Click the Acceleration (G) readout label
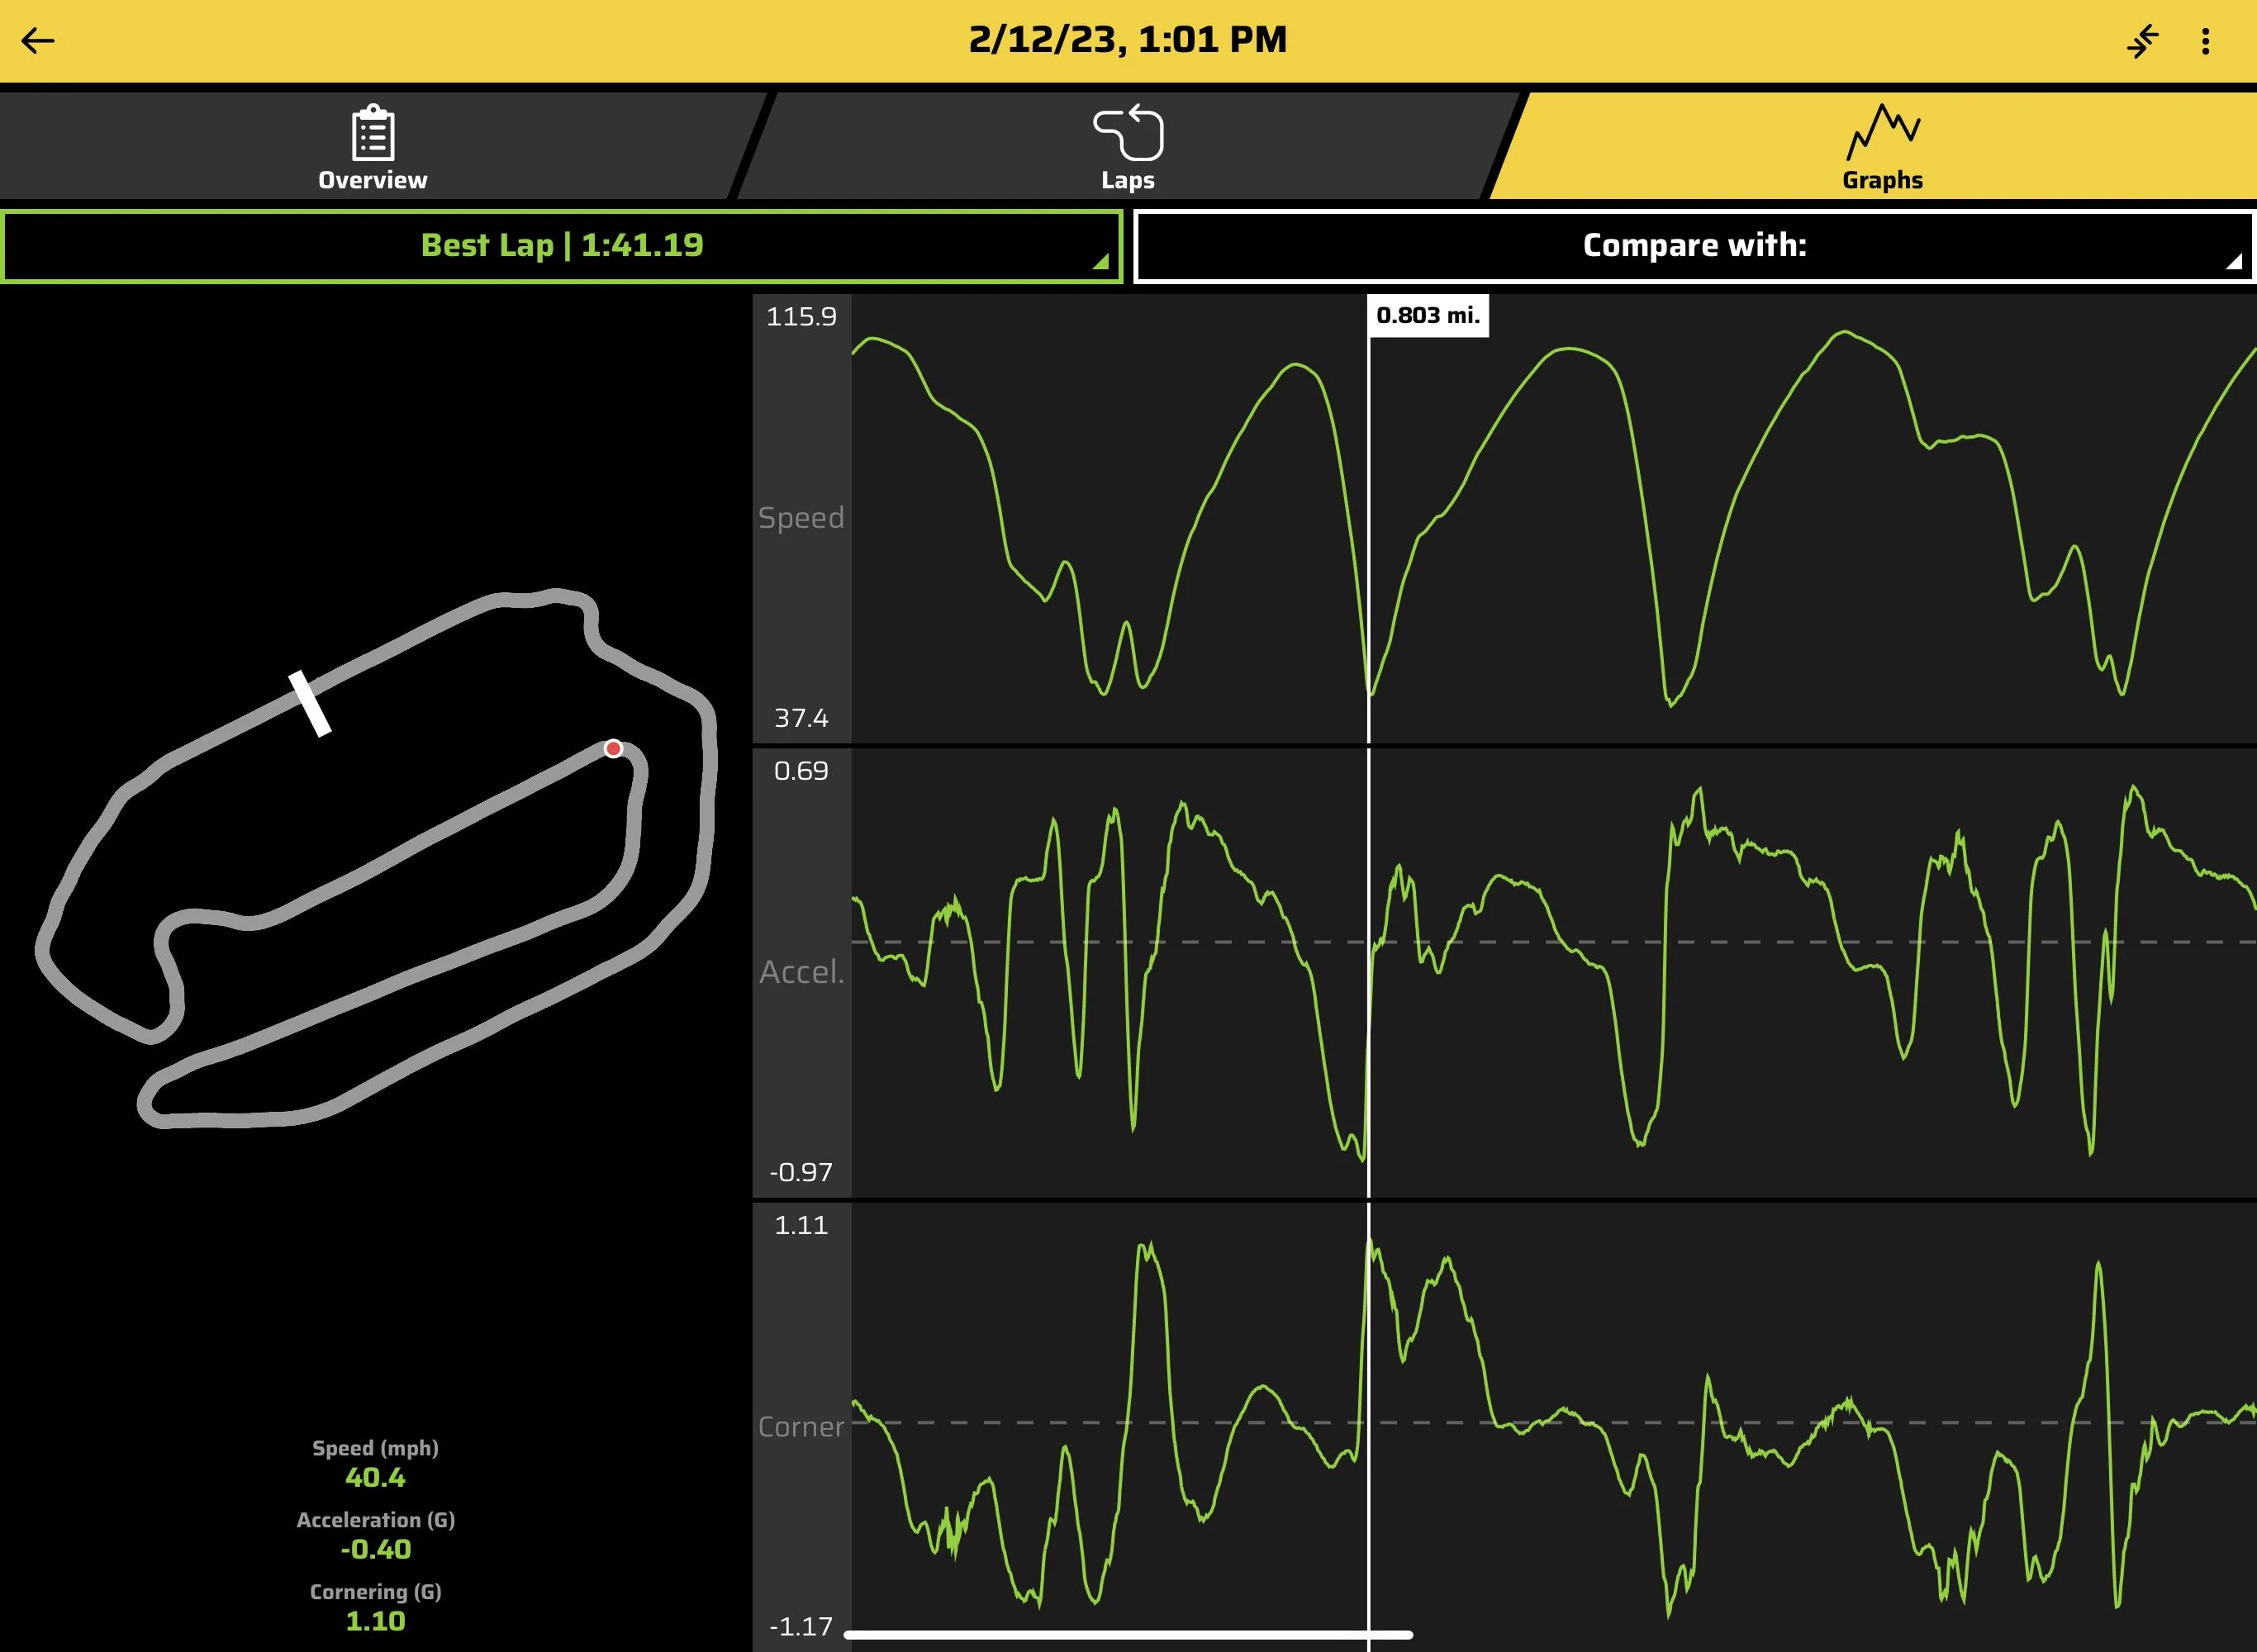2257x1652 pixels. pos(375,1520)
